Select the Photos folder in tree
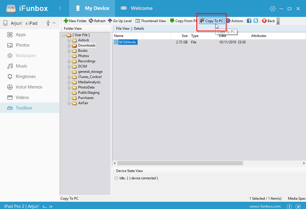Viewport: 306px width, 209px height. tap(83, 56)
